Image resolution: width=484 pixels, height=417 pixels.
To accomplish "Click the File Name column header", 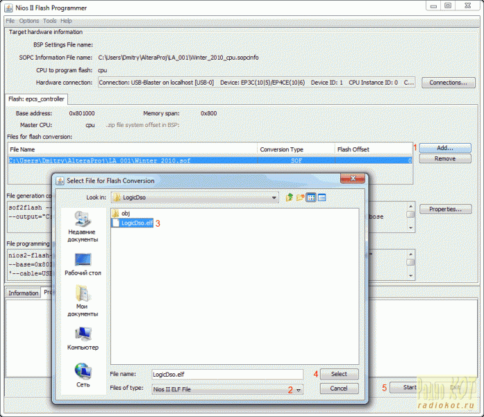I will pos(133,149).
